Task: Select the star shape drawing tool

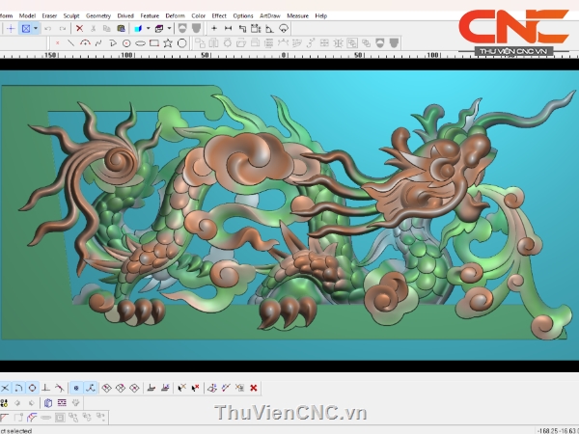Action: (x=168, y=43)
